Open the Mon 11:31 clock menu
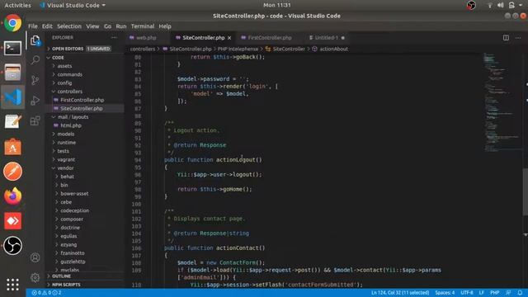 tap(277, 5)
